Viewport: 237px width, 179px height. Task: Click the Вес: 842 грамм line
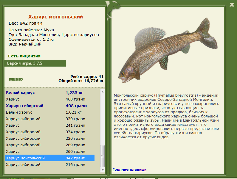[x=25, y=23]
